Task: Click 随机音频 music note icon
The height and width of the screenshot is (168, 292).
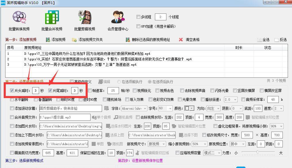Action: [x=116, y=117]
